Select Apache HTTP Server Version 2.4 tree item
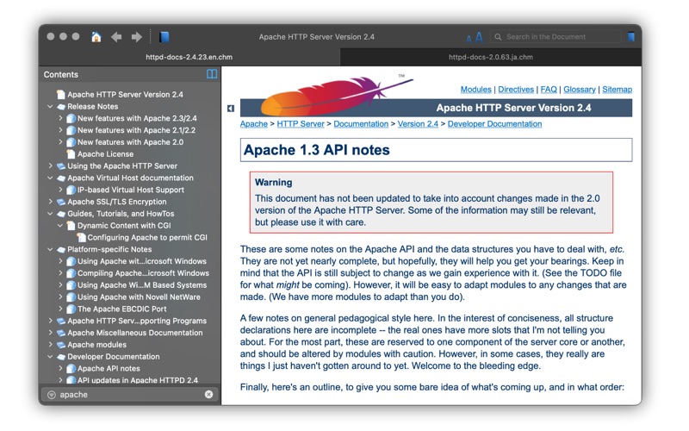689x431 pixels. pyautogui.click(x=125, y=95)
